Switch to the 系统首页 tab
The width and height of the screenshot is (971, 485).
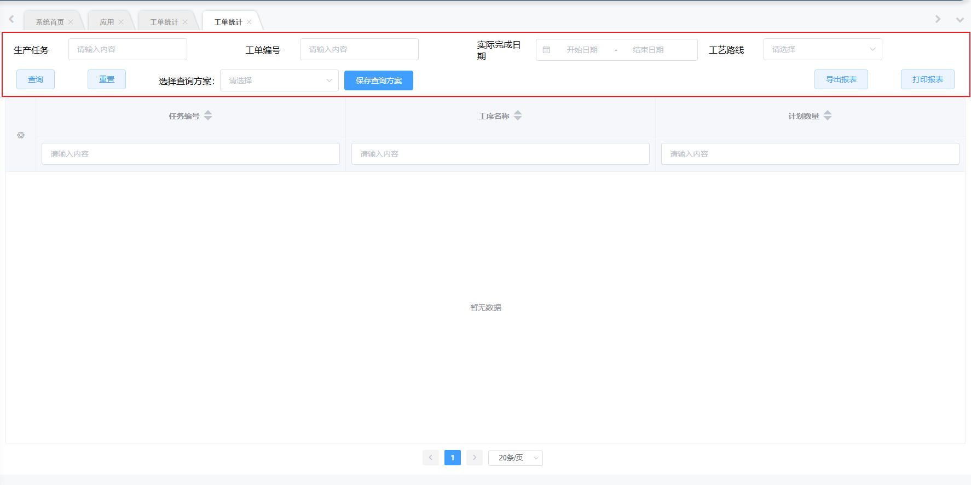tap(50, 22)
